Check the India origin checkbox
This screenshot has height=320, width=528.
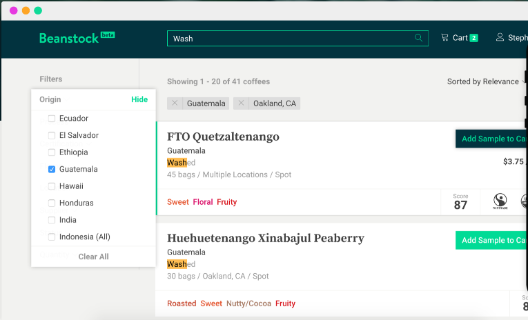[52, 220]
